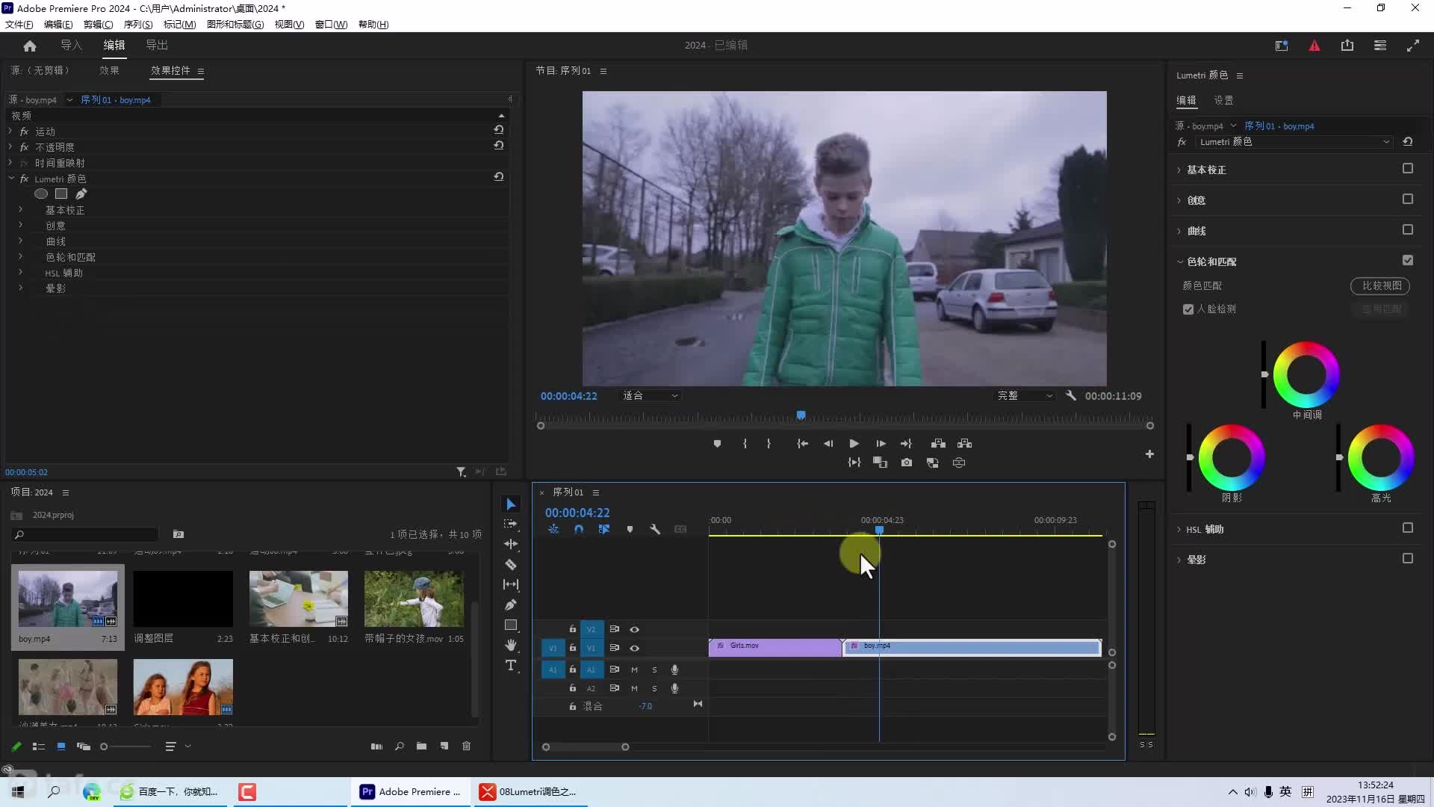1434x807 pixels.
Task: Toggle Snap magnet in the timeline
Action: (579, 529)
